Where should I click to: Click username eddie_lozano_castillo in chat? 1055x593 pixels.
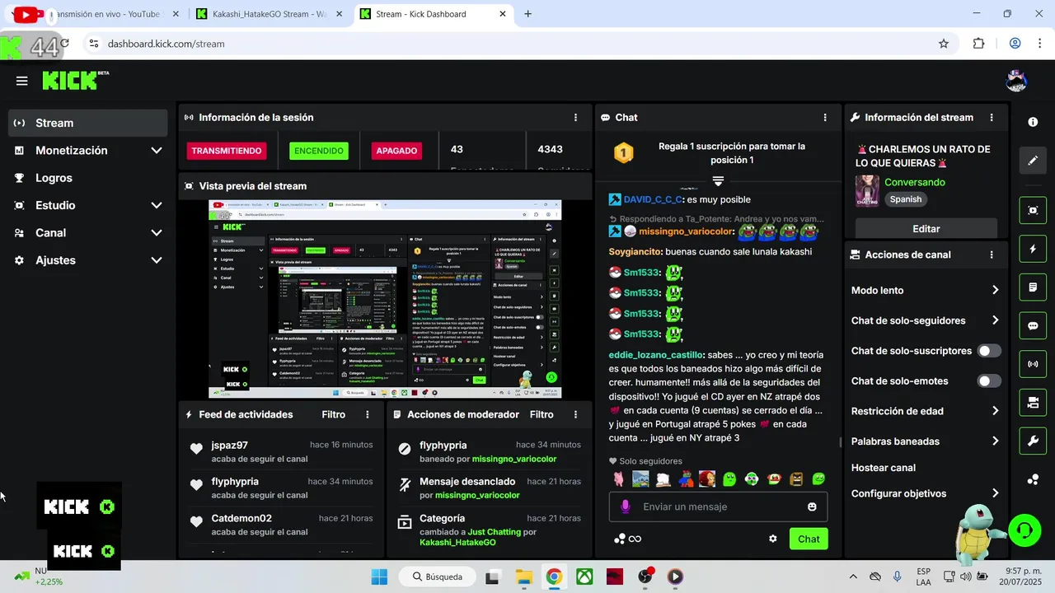(x=655, y=355)
